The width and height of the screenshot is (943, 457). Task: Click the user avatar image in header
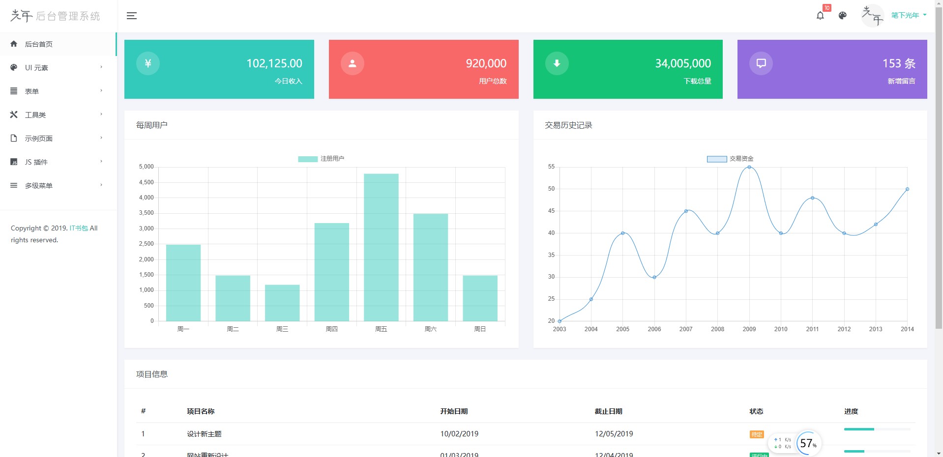[873, 15]
